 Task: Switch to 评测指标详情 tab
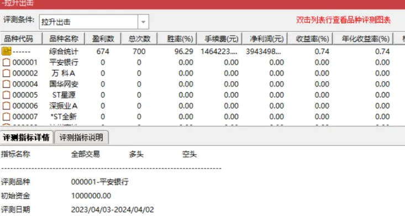(27, 137)
